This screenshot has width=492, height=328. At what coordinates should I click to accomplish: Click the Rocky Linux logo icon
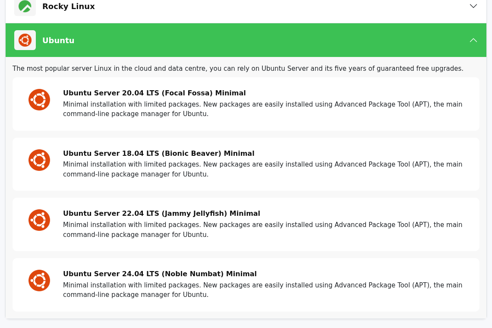pyautogui.click(x=25, y=6)
